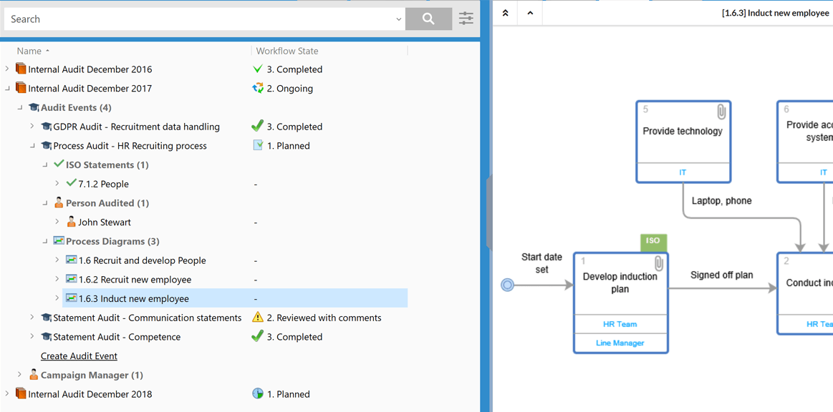Expand the 7.1.2 People node
The width and height of the screenshot is (833, 412).
(57, 183)
